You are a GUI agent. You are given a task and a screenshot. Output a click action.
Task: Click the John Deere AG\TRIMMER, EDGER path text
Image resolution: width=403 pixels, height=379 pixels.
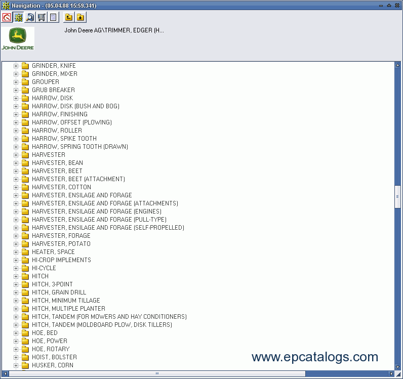coord(114,30)
